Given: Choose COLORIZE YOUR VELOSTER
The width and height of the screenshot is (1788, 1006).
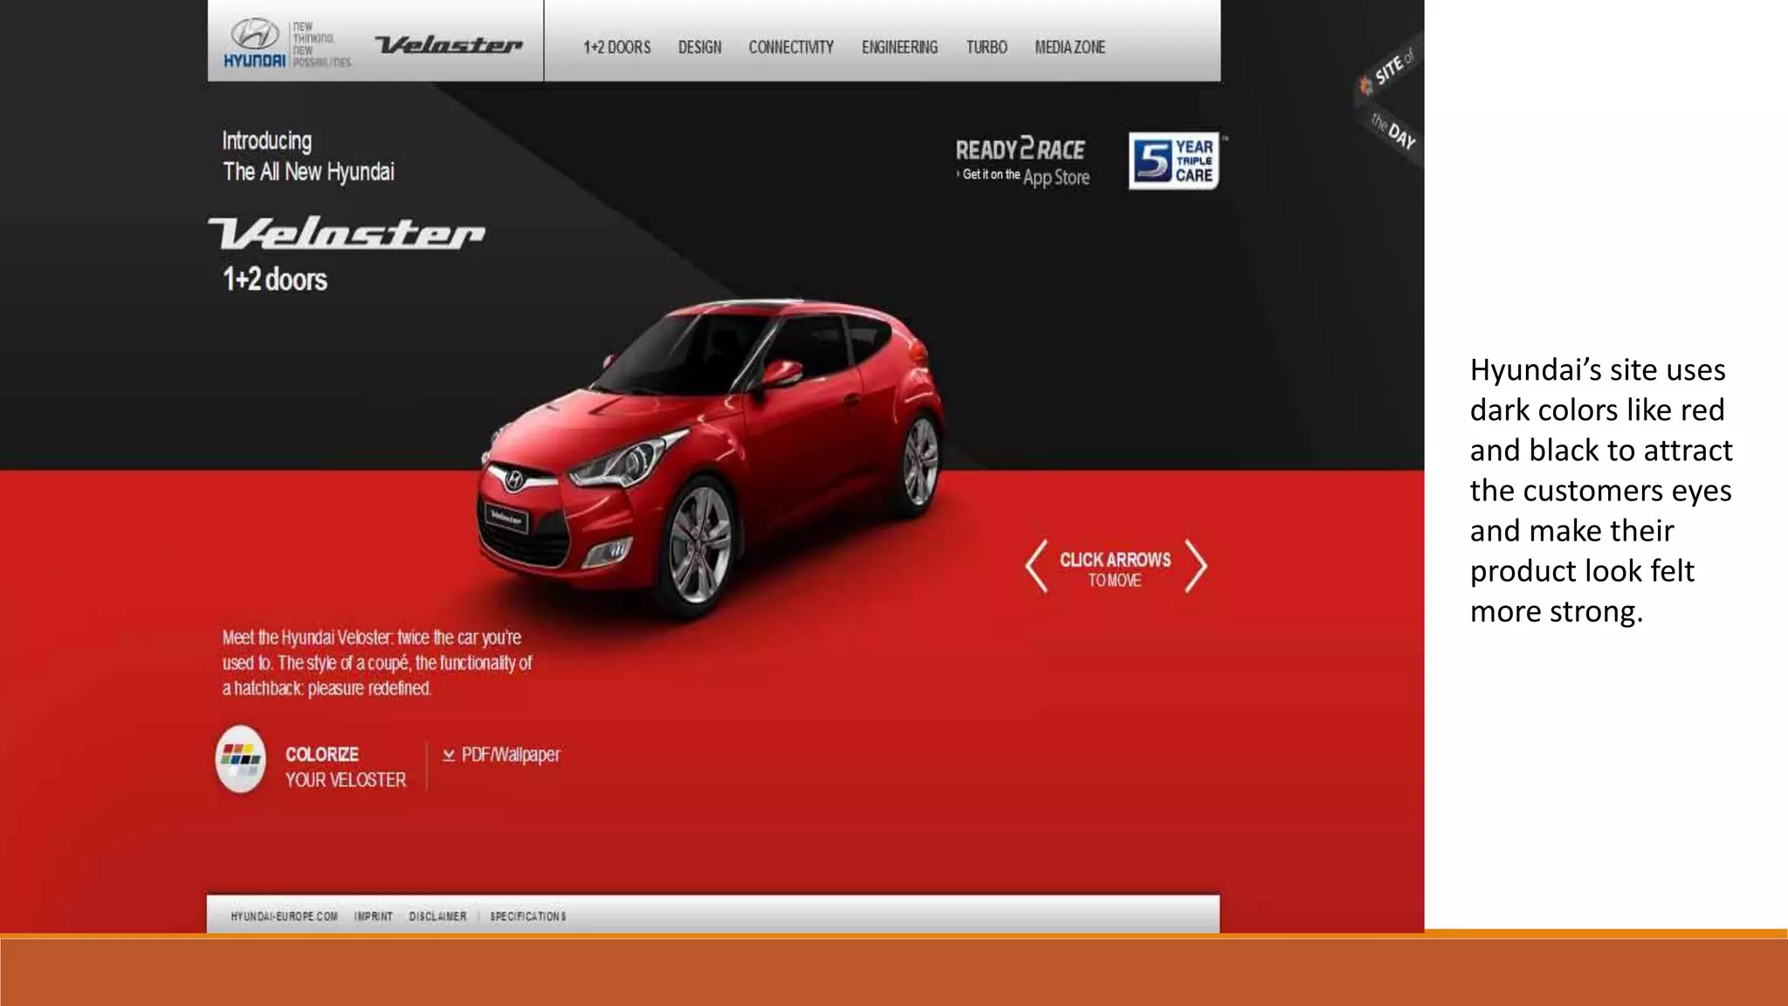Looking at the screenshot, I should 345,767.
